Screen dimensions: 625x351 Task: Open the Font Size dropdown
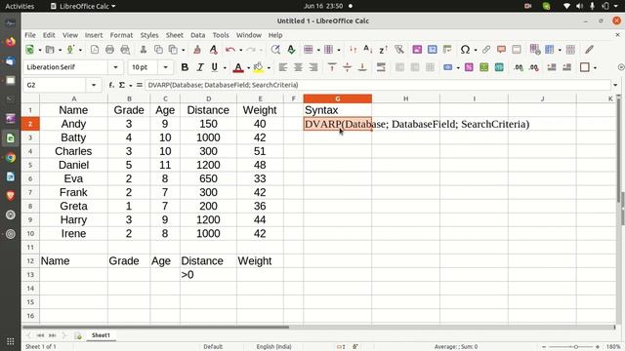pyautogui.click(x=165, y=67)
